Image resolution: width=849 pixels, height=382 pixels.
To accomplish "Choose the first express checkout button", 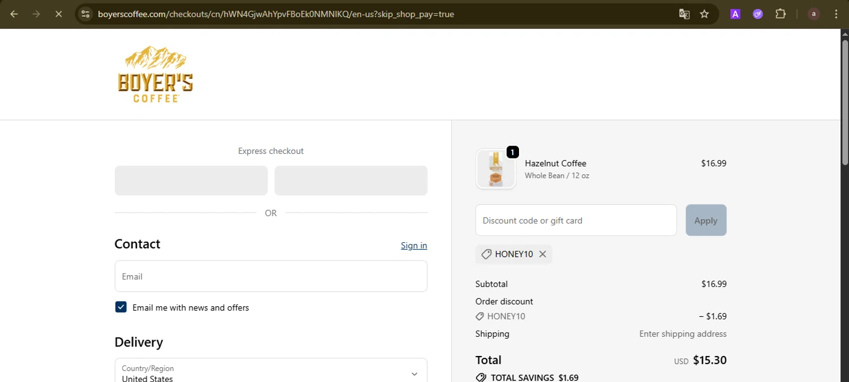I will (191, 181).
